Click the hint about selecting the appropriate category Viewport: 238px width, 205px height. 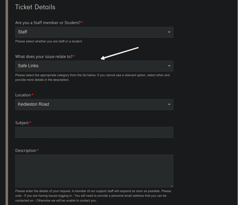92,77
